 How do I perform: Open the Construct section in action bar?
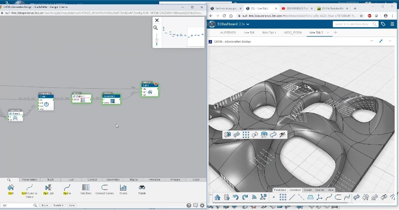point(295,190)
